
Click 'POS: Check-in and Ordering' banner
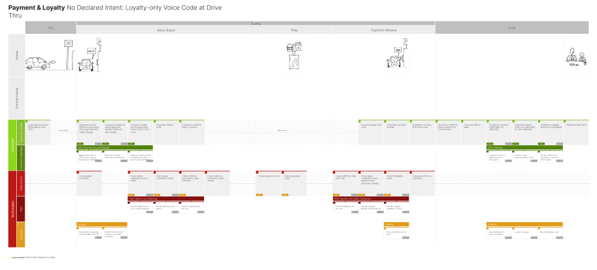[x=166, y=199]
